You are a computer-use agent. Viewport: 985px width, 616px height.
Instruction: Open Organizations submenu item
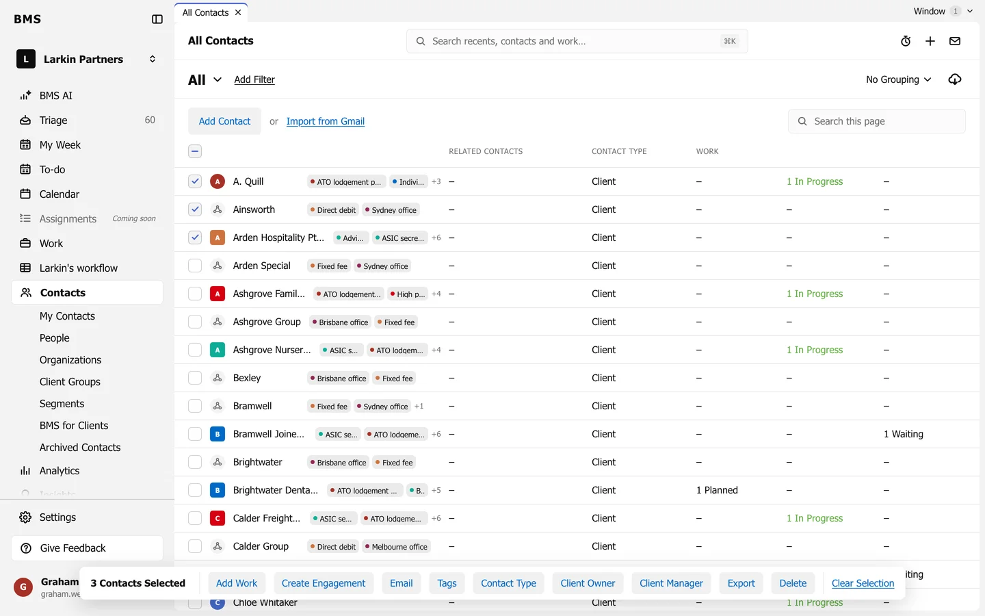point(70,360)
